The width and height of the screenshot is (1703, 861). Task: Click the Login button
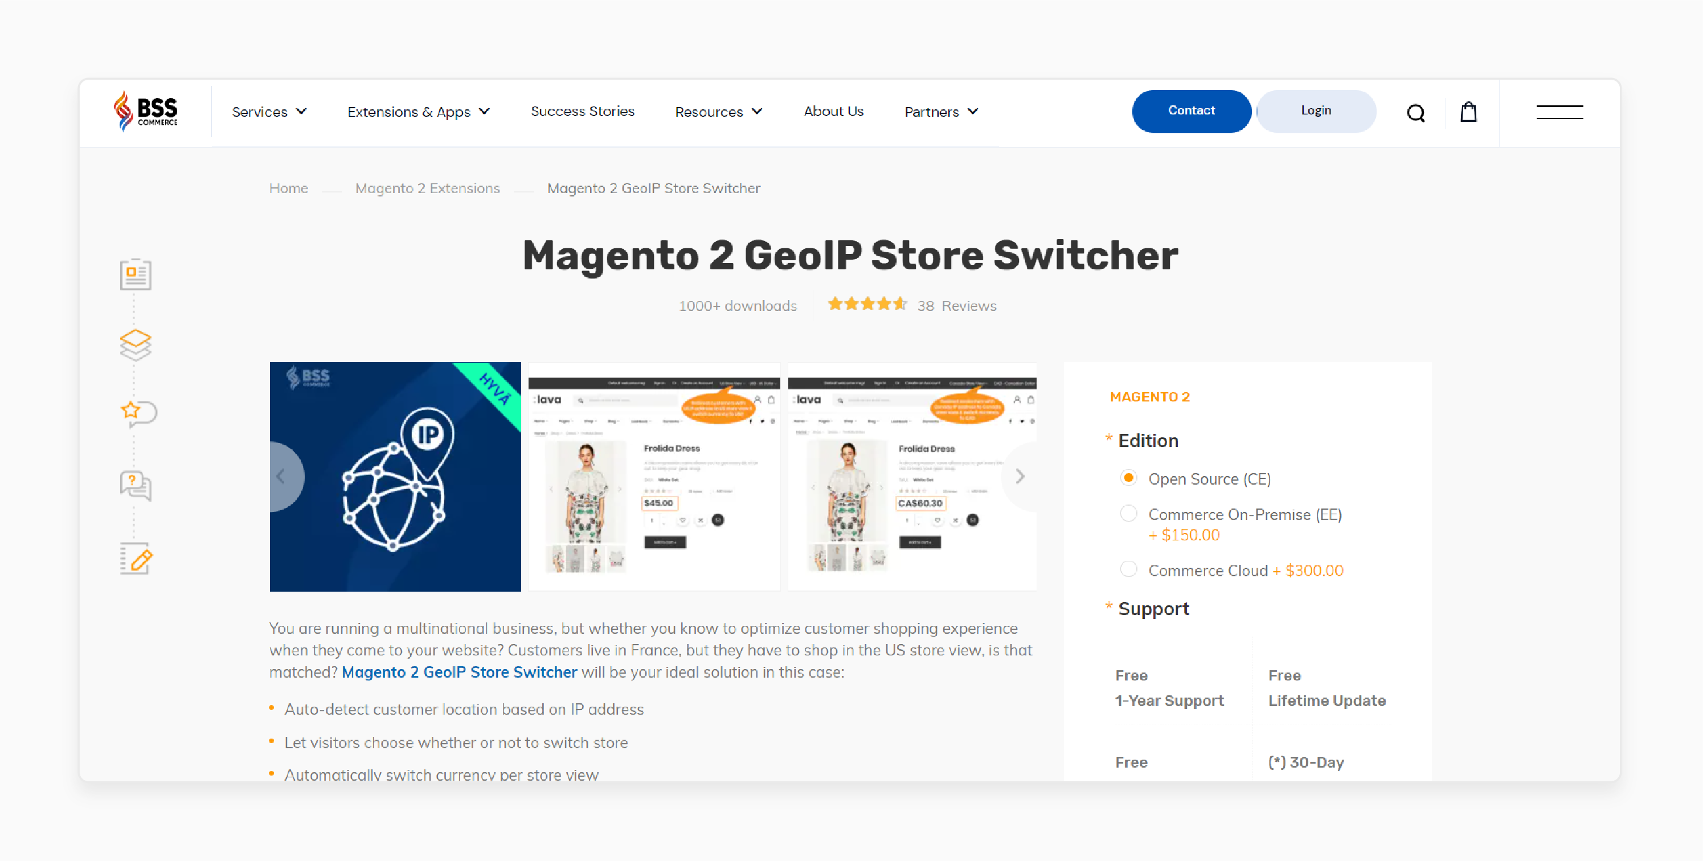click(x=1316, y=111)
